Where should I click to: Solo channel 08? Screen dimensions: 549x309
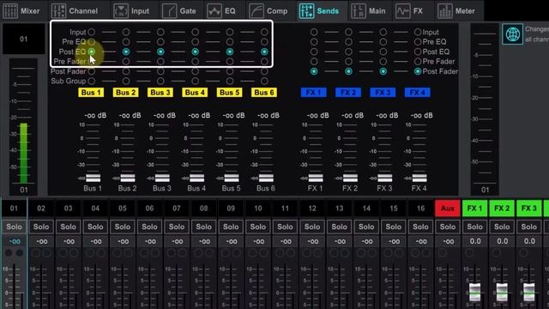(204, 227)
